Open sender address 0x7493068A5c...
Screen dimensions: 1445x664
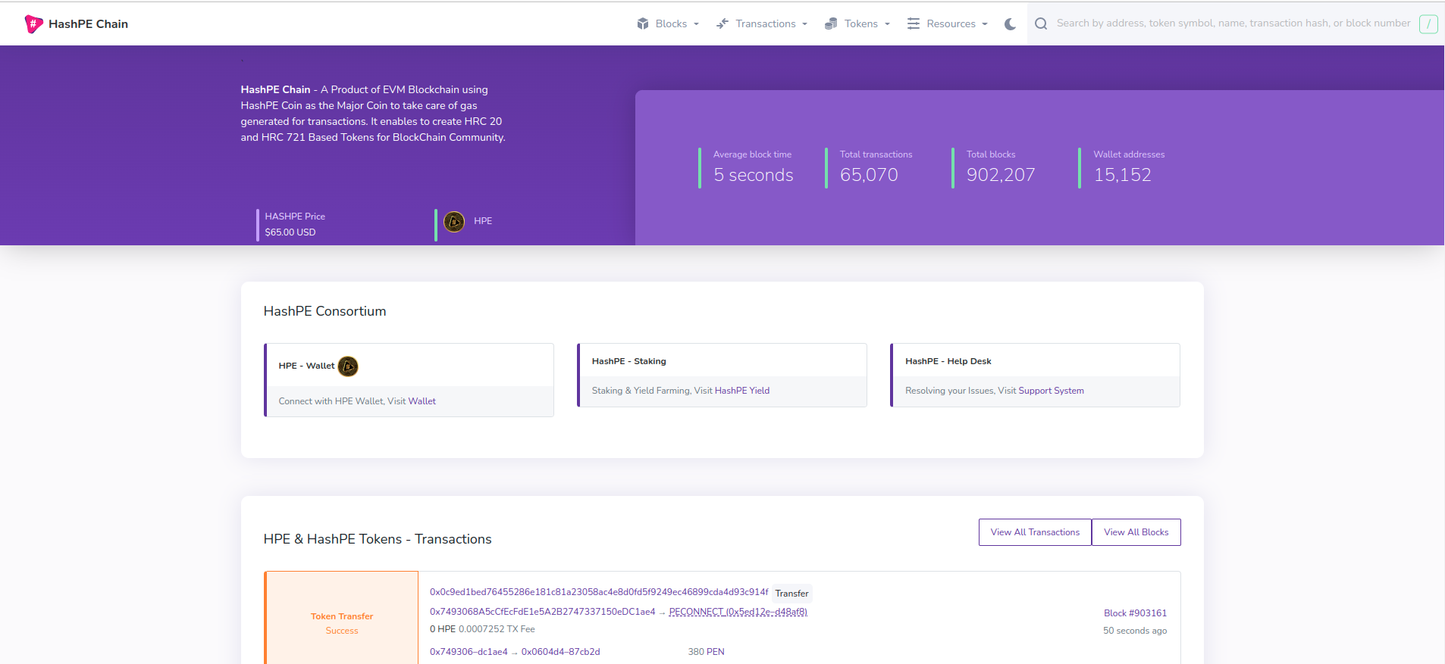point(543,612)
